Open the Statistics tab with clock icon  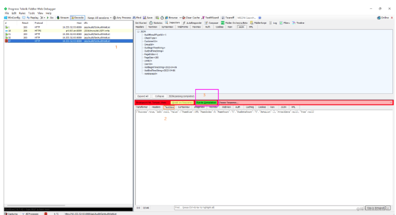tap(155, 23)
